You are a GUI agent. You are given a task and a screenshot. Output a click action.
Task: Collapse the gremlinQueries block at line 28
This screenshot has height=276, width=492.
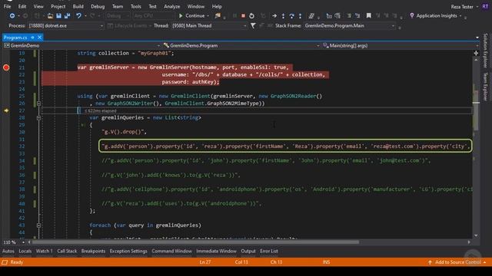(x=38, y=117)
